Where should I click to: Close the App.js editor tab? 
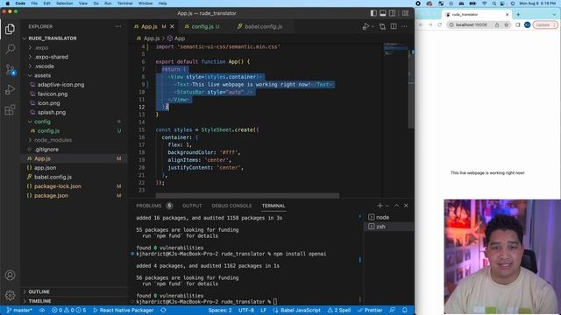click(172, 26)
